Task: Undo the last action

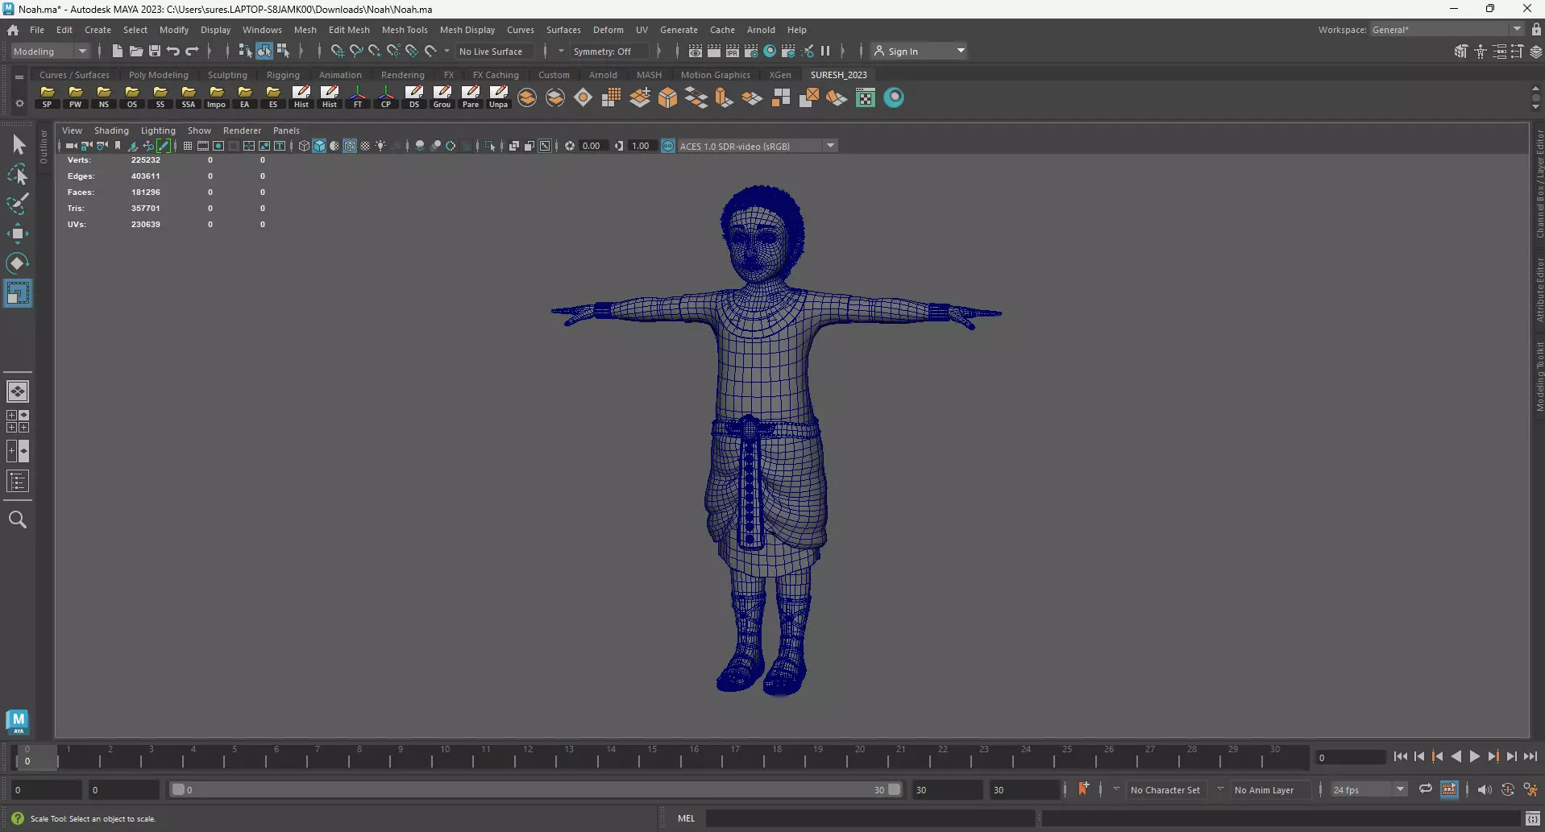Action: tap(173, 51)
